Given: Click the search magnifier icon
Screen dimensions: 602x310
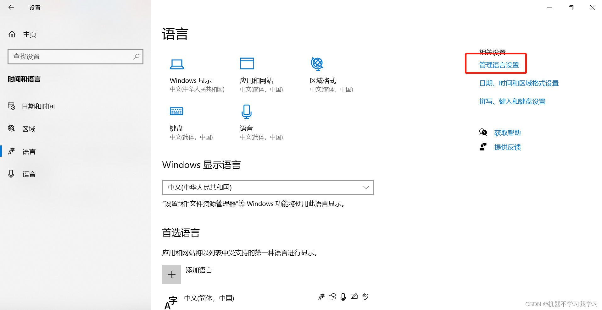Looking at the screenshot, I should [x=136, y=57].
